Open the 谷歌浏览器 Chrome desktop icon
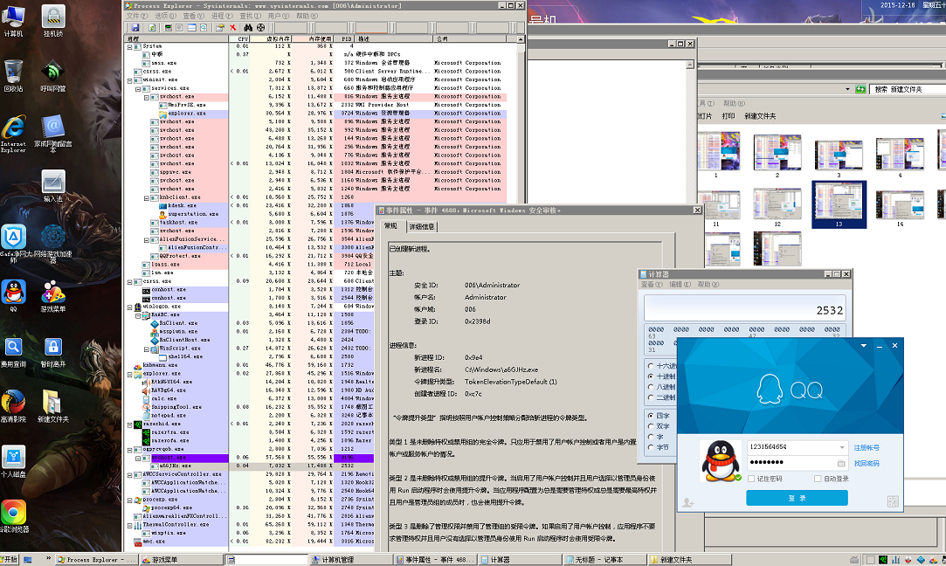Viewport: 946px width, 566px height. coord(13,516)
